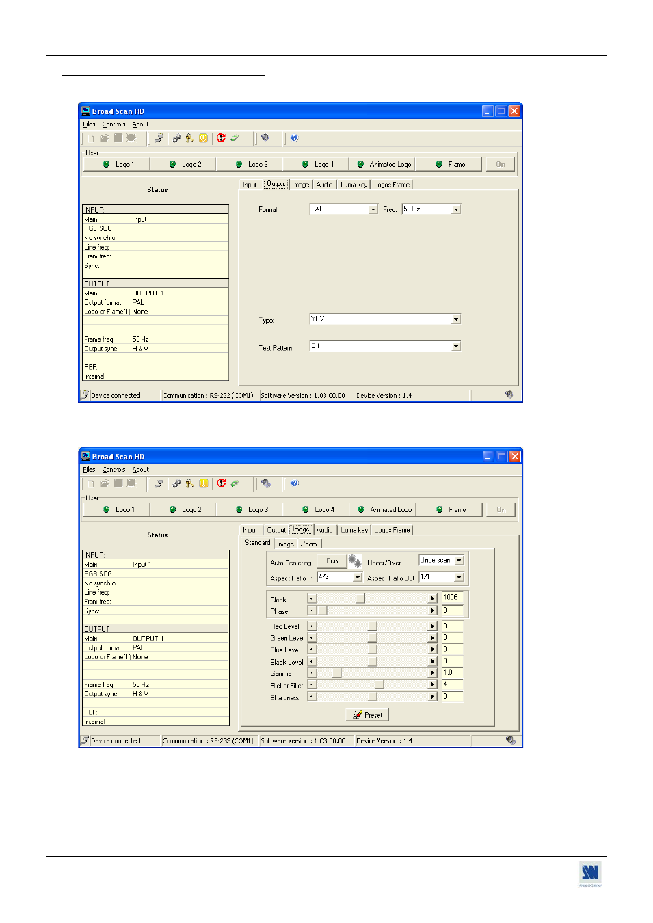Select the Image sub-tab next to Standard
The image size is (653, 923).
285,544
